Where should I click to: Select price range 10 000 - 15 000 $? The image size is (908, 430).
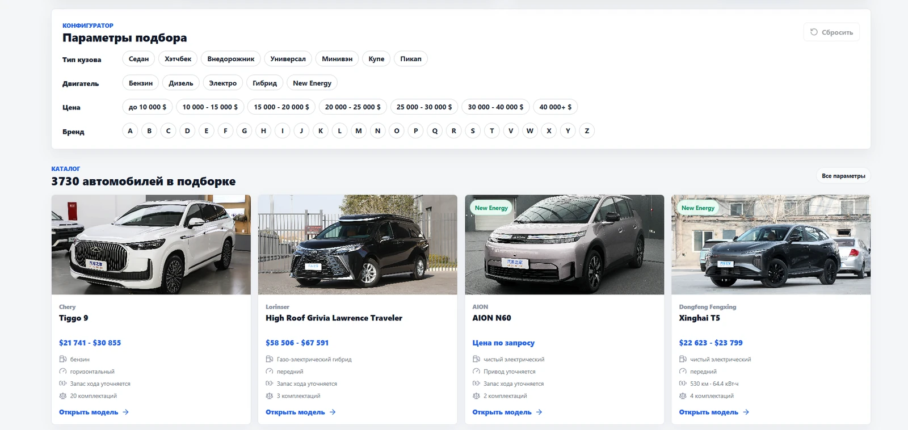(210, 107)
